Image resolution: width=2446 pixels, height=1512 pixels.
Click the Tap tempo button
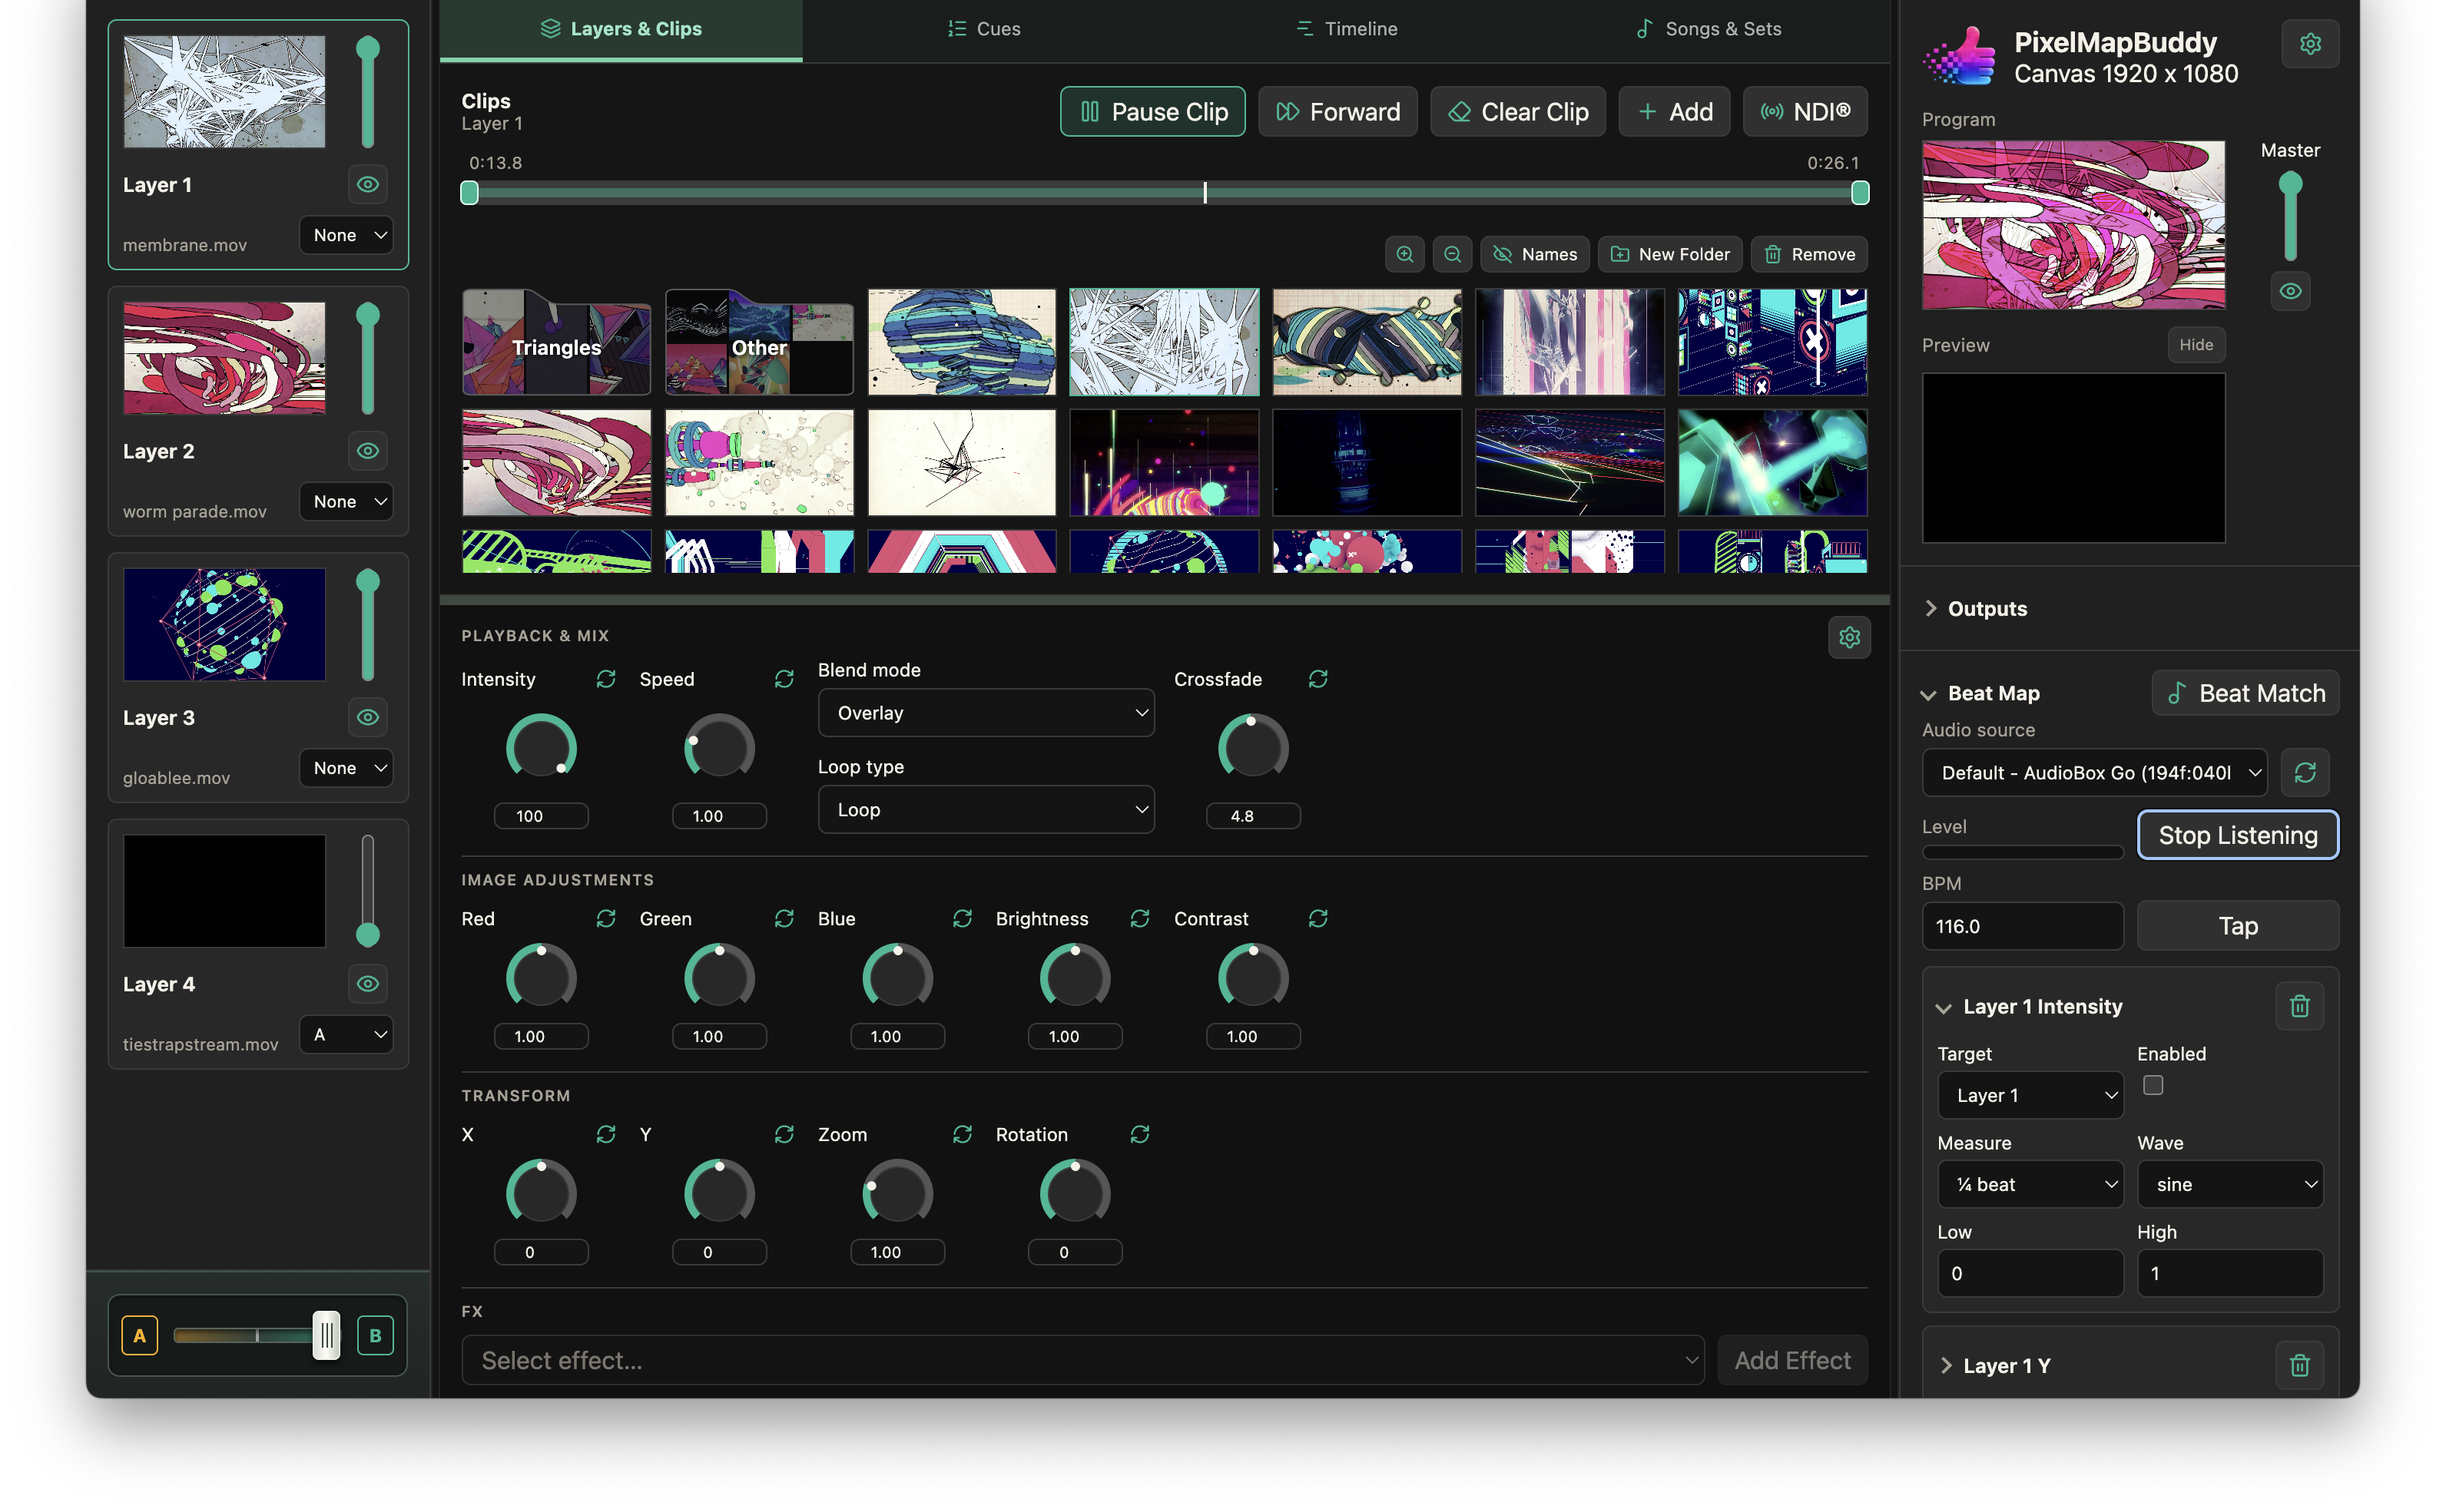(x=2238, y=926)
